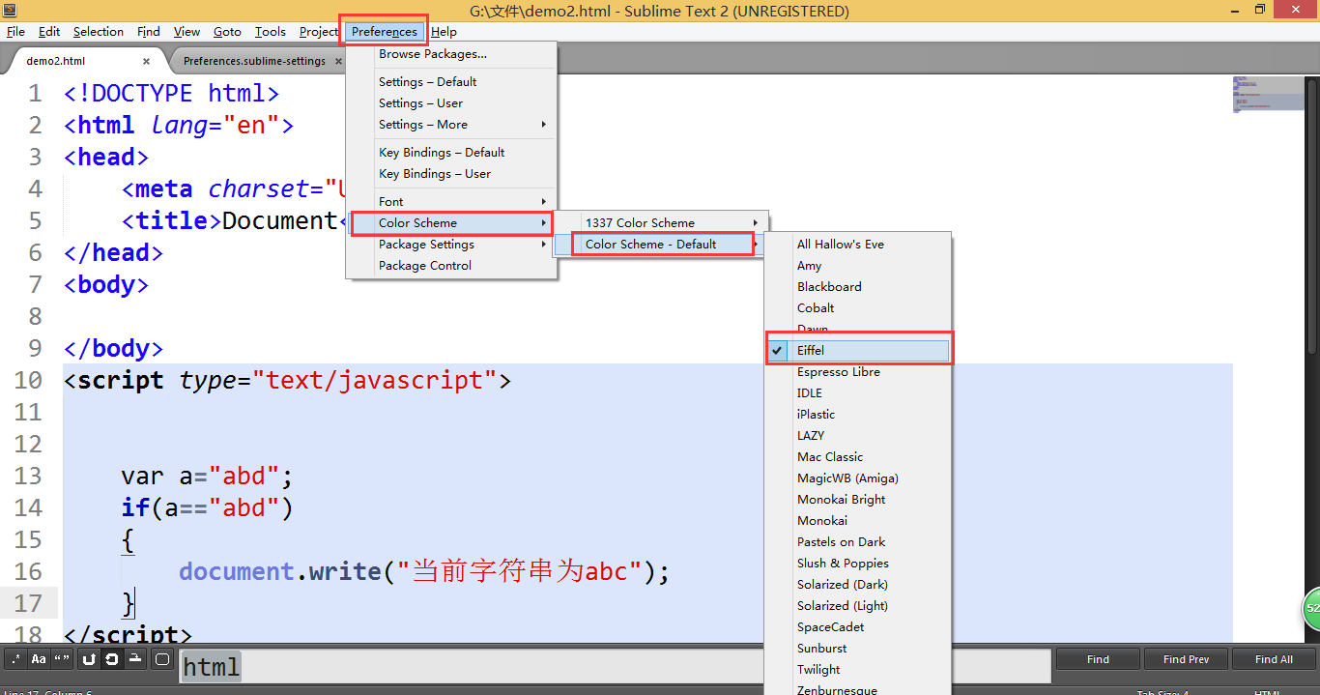
Task: Open Key Bindings – User
Action: pyautogui.click(x=451, y=174)
